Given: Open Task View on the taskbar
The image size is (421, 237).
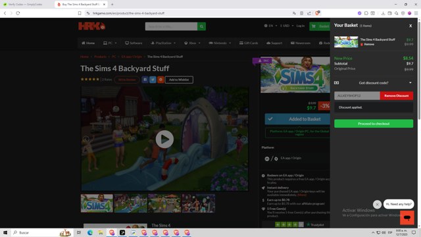Looking at the screenshot, I should (79, 232).
